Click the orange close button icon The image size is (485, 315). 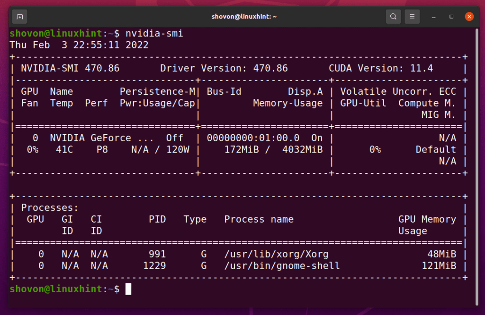click(469, 16)
